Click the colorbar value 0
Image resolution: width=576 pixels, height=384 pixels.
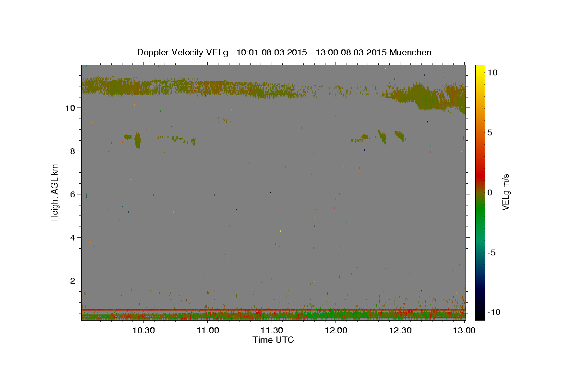tap(490, 192)
